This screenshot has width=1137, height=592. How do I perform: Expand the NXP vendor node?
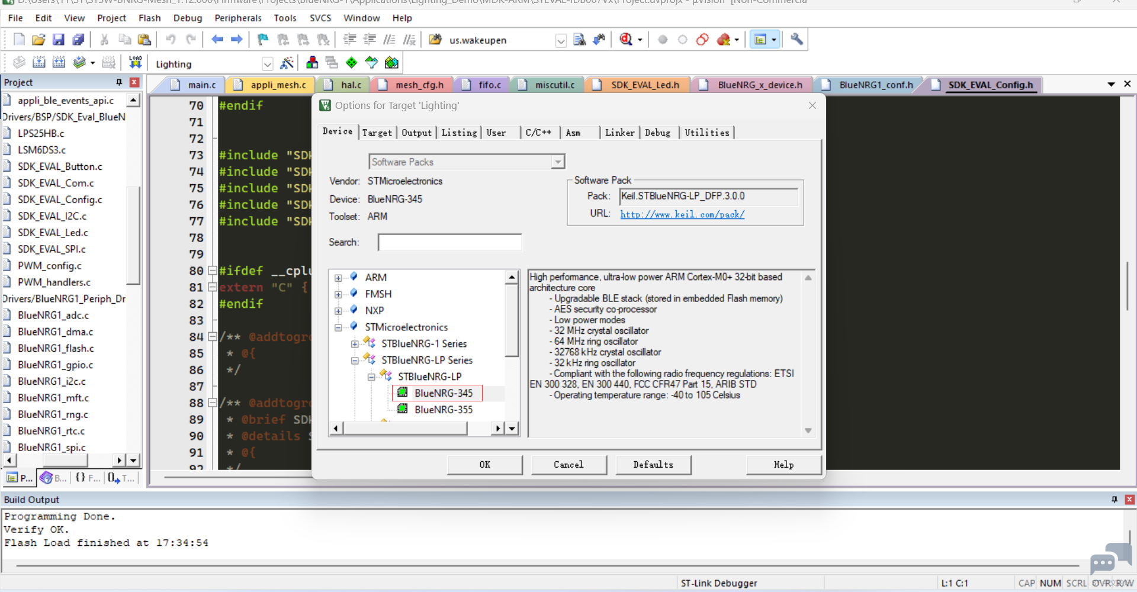click(338, 311)
